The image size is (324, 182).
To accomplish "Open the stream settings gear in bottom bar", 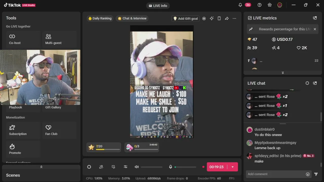I will point(89,167).
